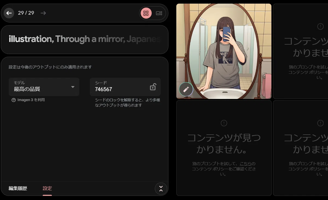Click the シードのロックを解除すると hint text
The image size is (328, 200).
tap(127, 102)
